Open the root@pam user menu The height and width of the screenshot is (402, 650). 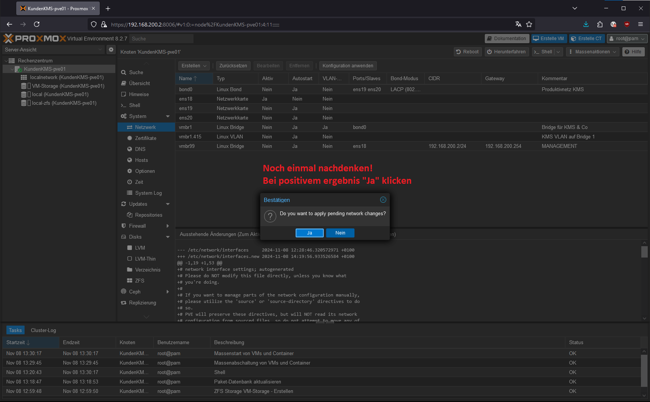pos(627,39)
